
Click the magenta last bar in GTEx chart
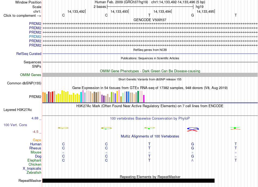coord(144,99)
